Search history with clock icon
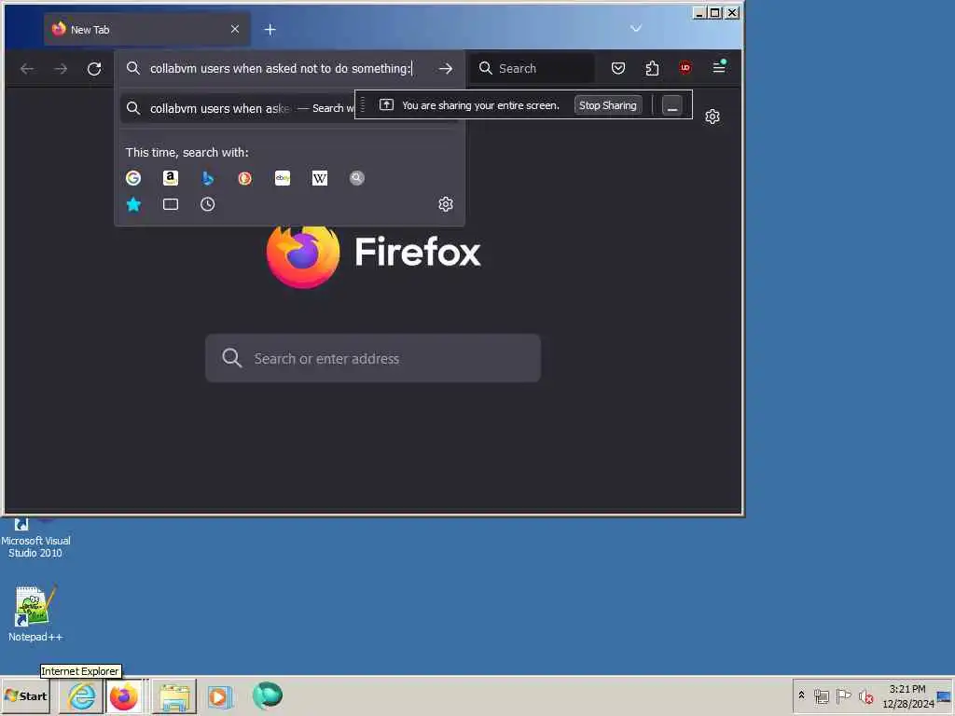Image resolution: width=955 pixels, height=716 pixels. pyautogui.click(x=208, y=204)
